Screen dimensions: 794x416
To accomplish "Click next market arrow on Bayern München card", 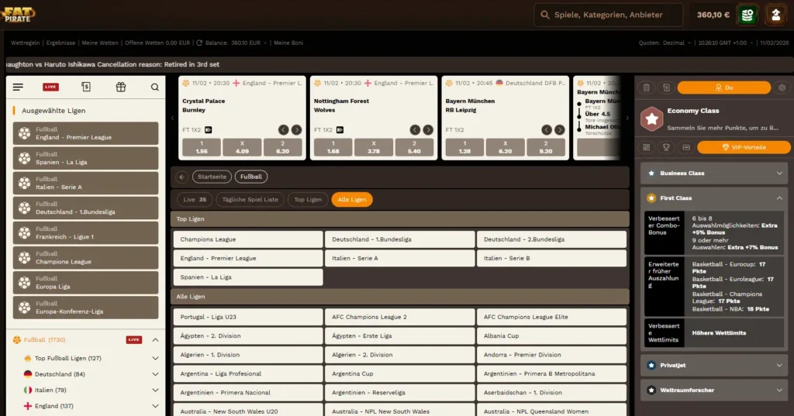I will tap(560, 130).
